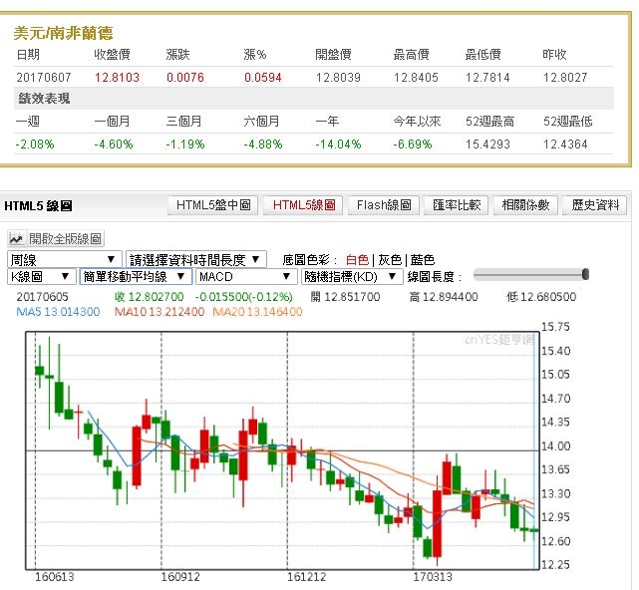This screenshot has width=639, height=590.
Task: Click 52-week high value 15.4293
Action: [487, 145]
